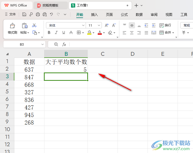Align text to vertical middle

132,25
